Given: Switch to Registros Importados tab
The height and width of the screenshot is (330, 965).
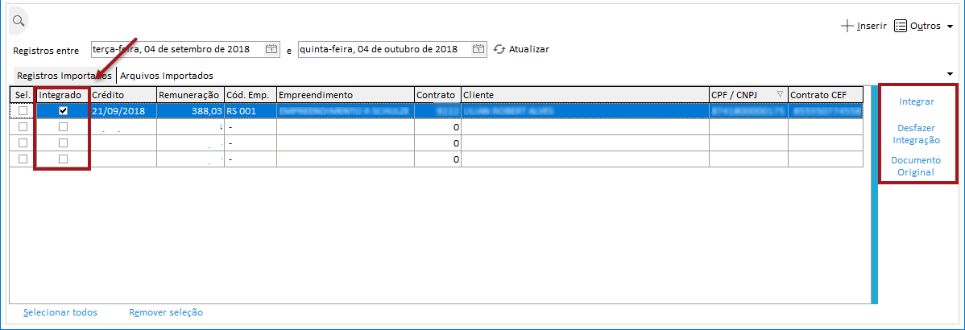Looking at the screenshot, I should [x=64, y=76].
